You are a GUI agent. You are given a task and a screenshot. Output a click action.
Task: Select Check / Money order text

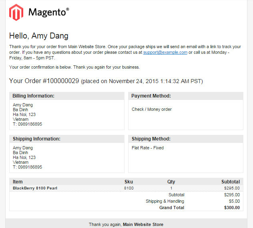pos(152,110)
